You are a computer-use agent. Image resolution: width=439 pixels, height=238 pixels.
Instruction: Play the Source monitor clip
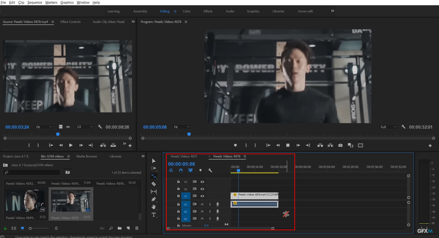click(x=71, y=145)
